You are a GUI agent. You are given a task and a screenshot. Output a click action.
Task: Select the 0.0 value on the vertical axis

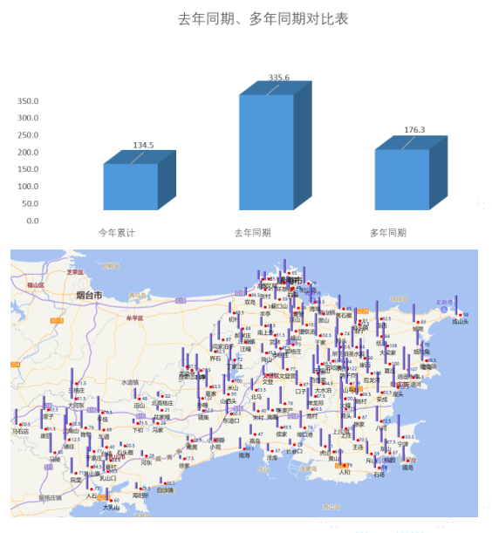pyautogui.click(x=32, y=221)
